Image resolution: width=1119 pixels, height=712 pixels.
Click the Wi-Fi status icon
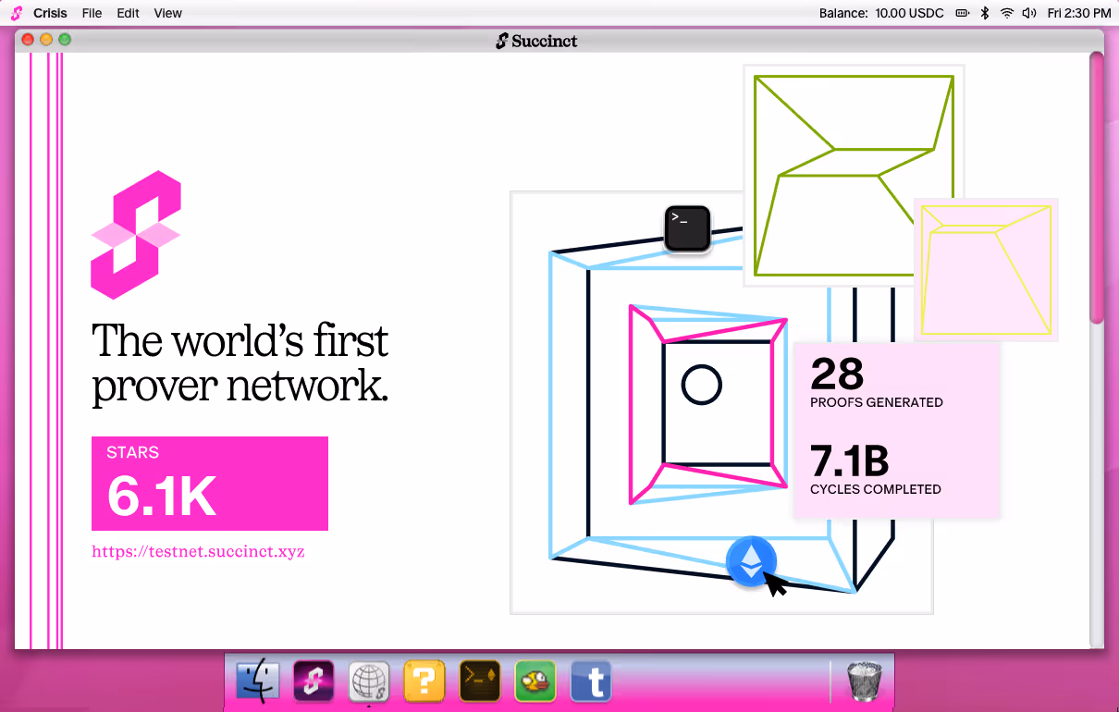(x=1006, y=13)
